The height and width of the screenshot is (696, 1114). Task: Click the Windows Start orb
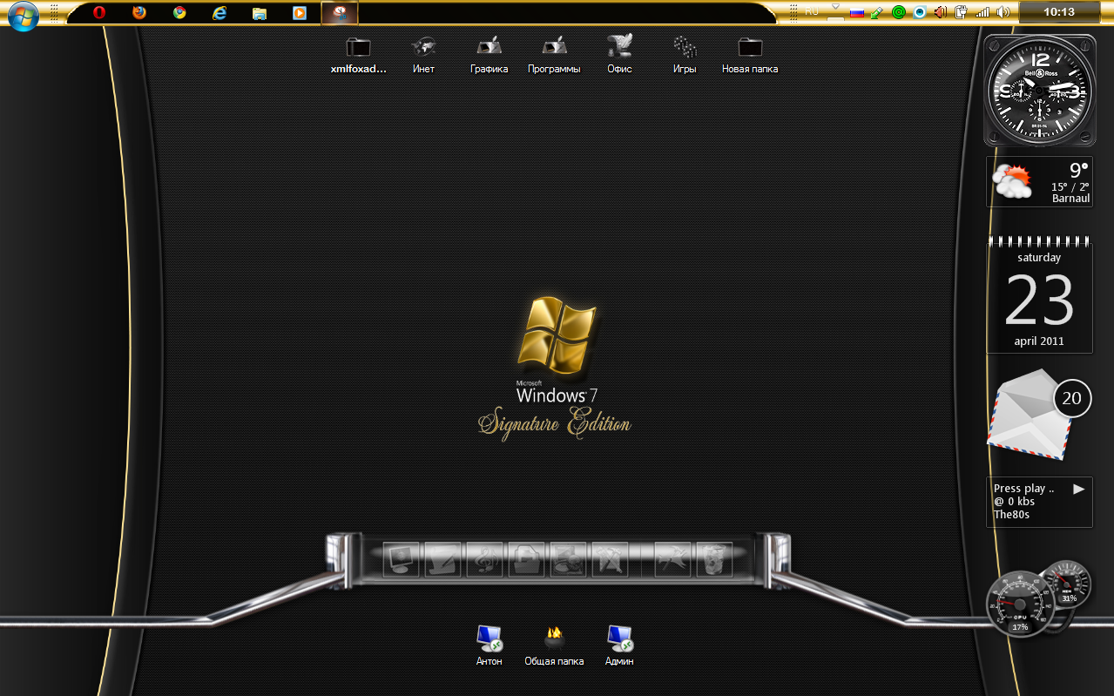24,15
